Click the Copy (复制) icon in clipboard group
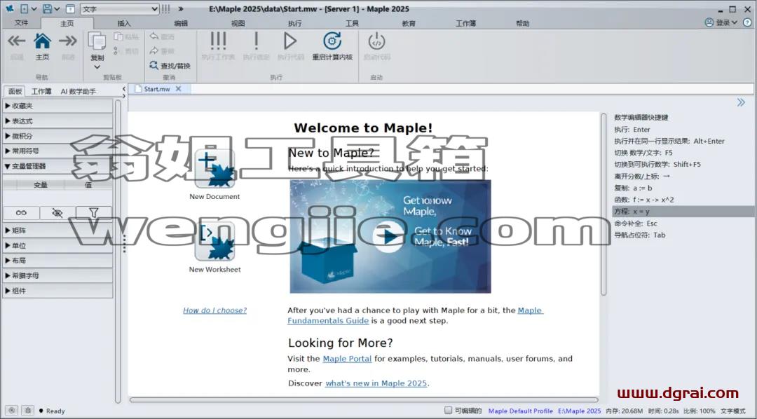 tap(97, 41)
